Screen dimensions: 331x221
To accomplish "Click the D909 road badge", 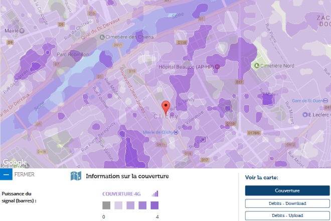I will point(42,152).
